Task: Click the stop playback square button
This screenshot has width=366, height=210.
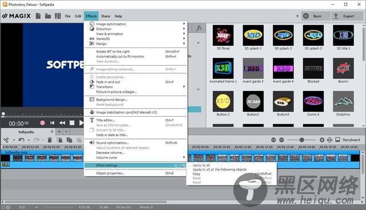Action: [x=72, y=123]
